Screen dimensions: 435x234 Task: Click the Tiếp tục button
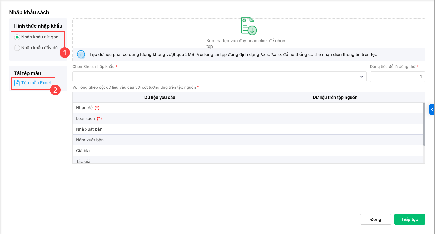(x=409, y=219)
